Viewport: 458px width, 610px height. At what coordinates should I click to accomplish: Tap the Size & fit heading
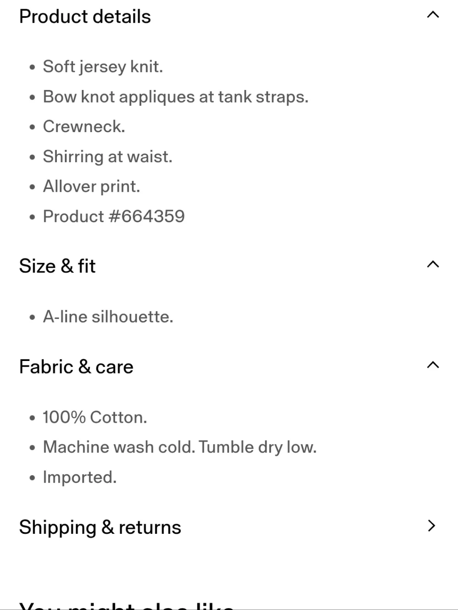click(57, 266)
